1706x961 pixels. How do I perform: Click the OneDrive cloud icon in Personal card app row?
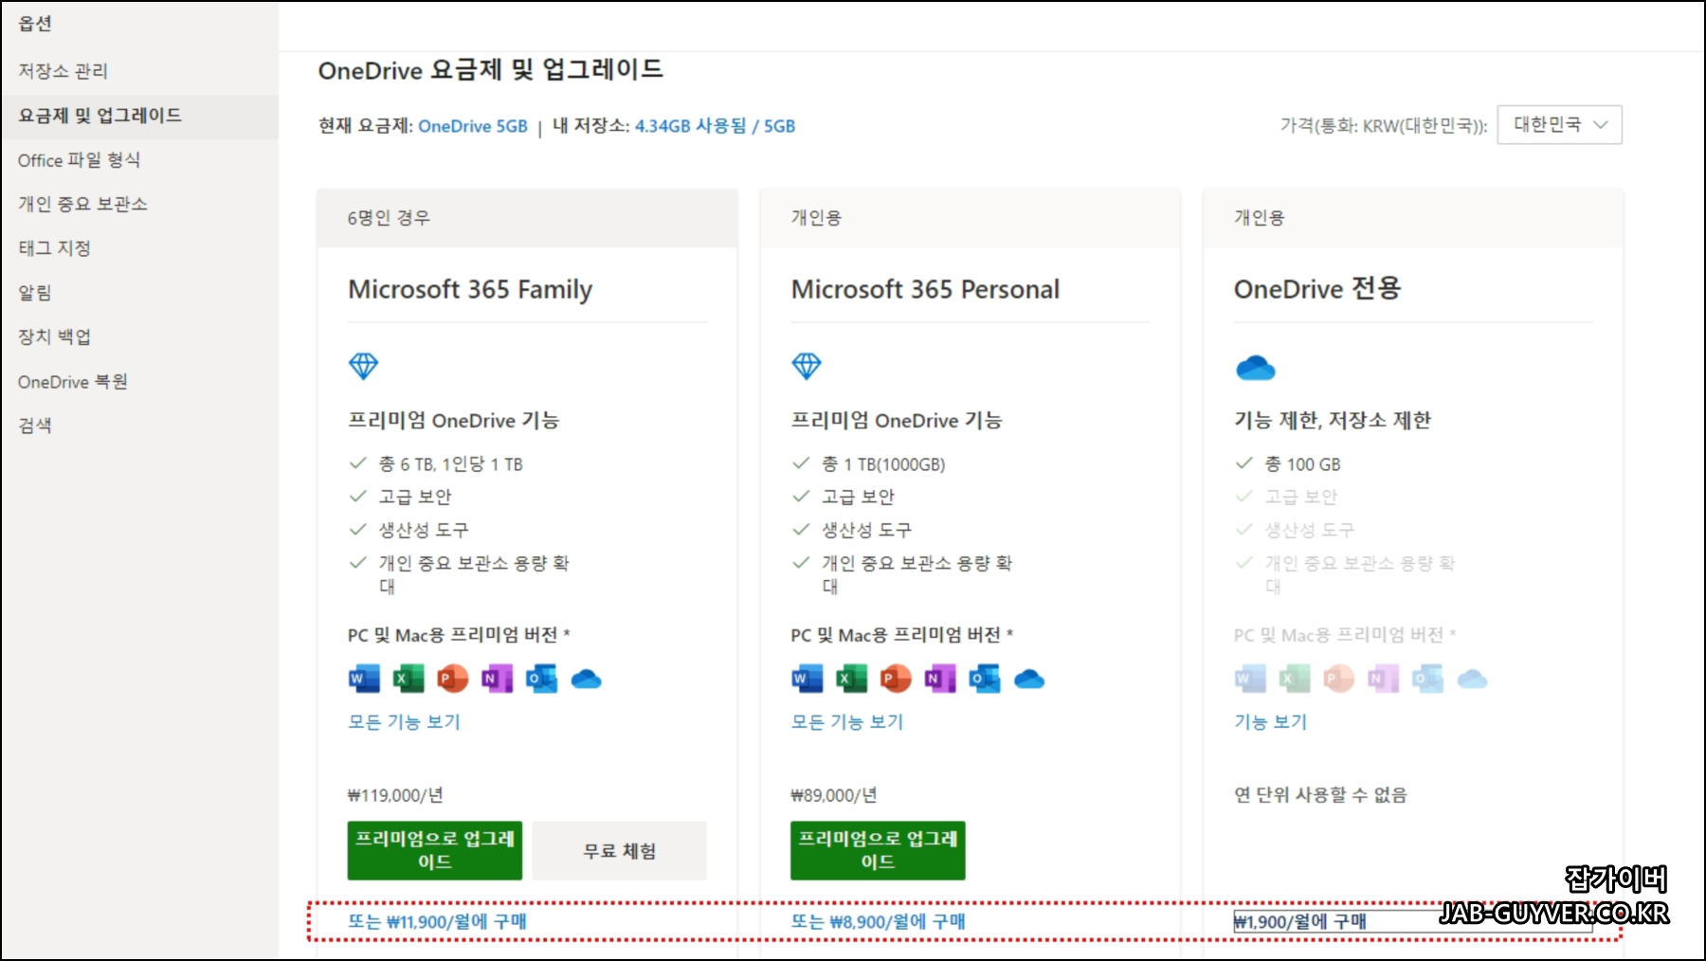coord(1029,680)
